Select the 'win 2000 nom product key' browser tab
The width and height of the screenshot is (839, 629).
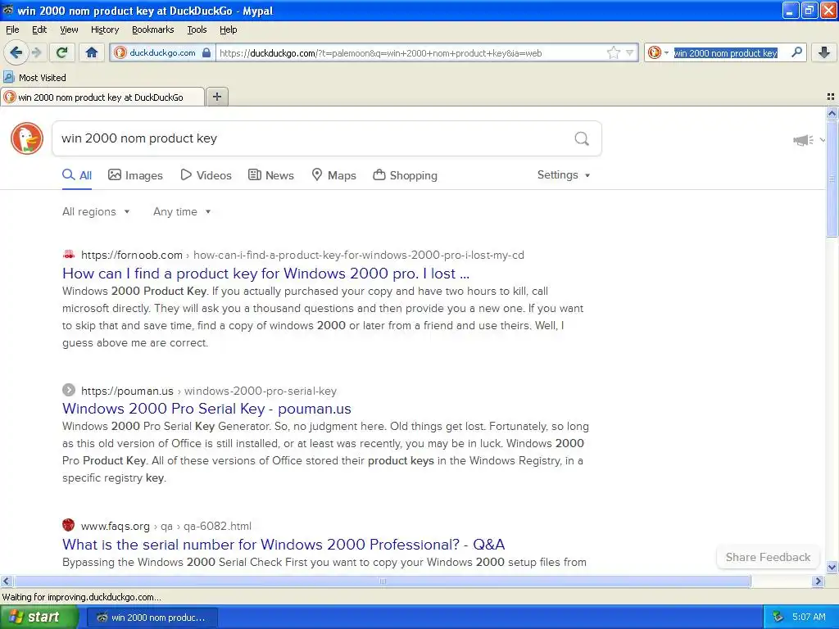point(102,97)
